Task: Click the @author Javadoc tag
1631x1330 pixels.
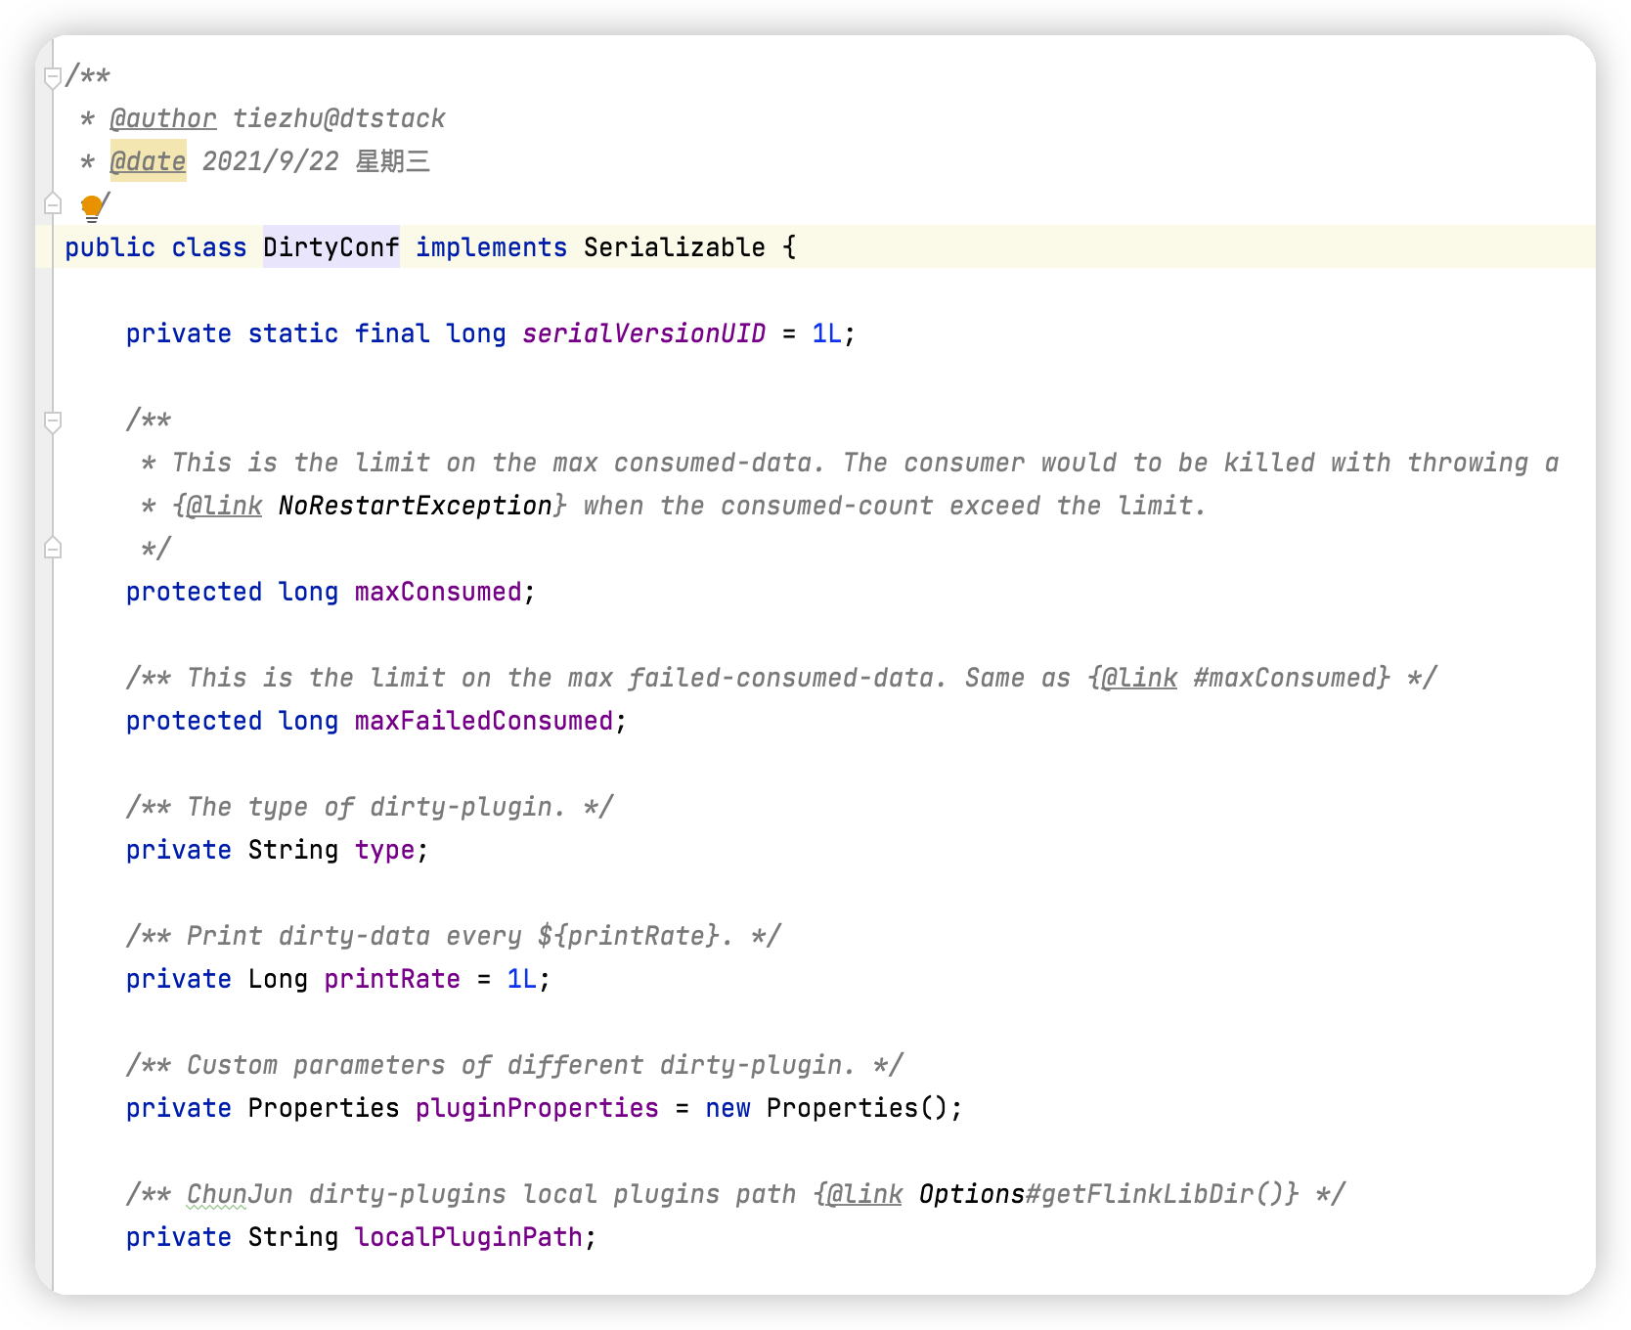Action: click(162, 118)
